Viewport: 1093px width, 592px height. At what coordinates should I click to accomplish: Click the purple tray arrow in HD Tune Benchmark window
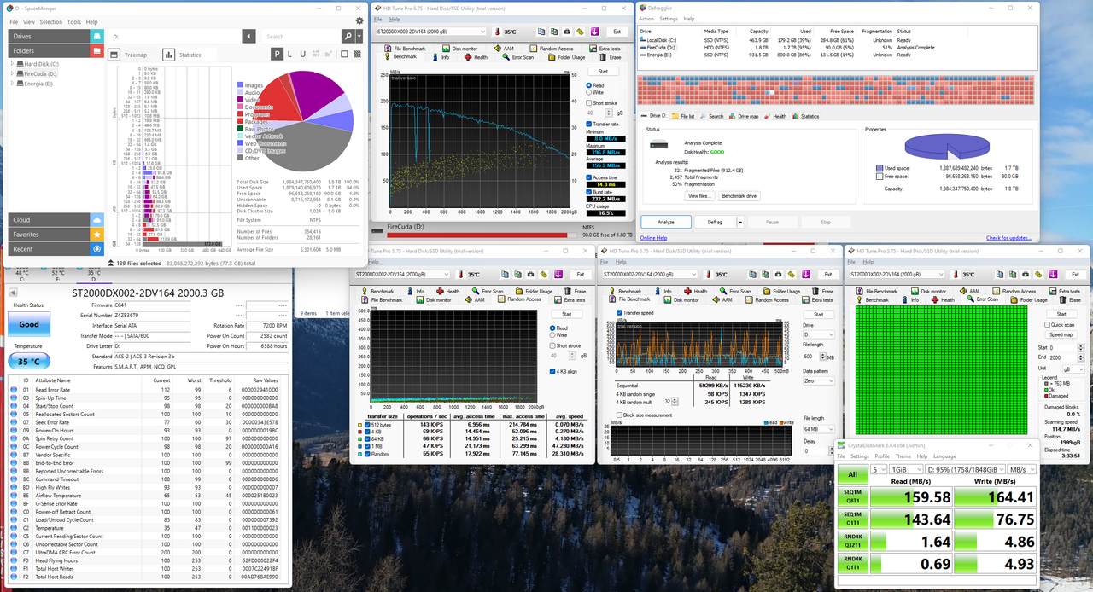(594, 32)
